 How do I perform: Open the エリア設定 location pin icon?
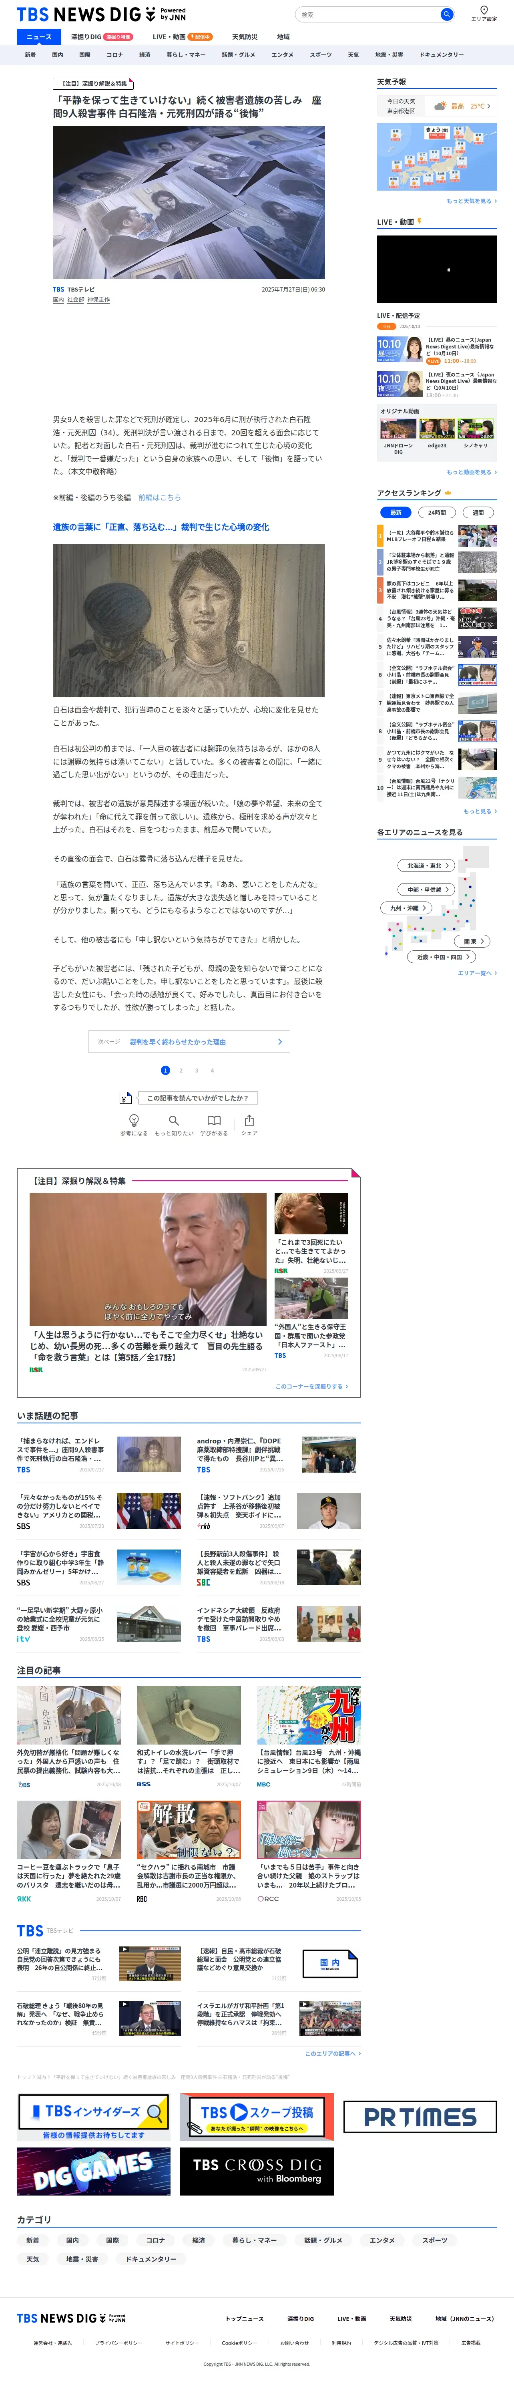point(483,10)
